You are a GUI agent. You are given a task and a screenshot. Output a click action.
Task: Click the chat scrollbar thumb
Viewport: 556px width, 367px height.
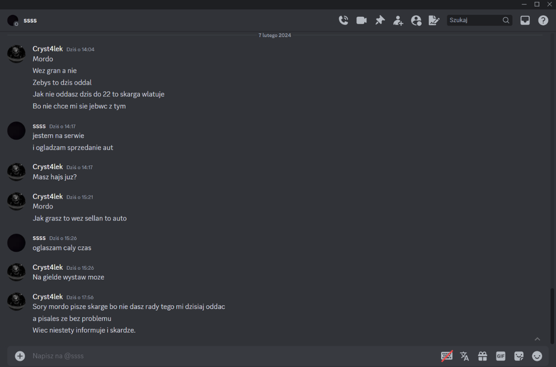point(552,316)
